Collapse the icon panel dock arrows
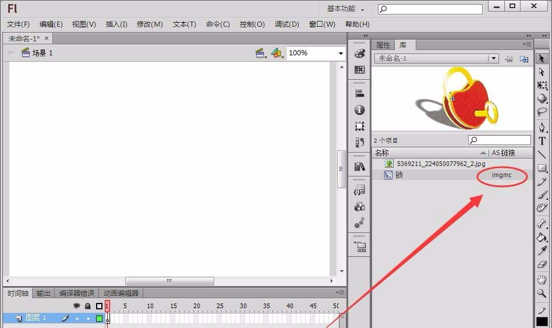Image resolution: width=552 pixels, height=328 pixels. tap(365, 36)
